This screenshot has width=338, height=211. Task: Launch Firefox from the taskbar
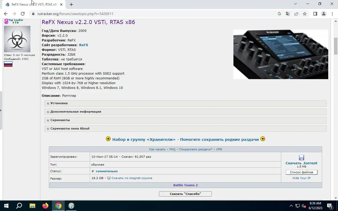point(45,206)
